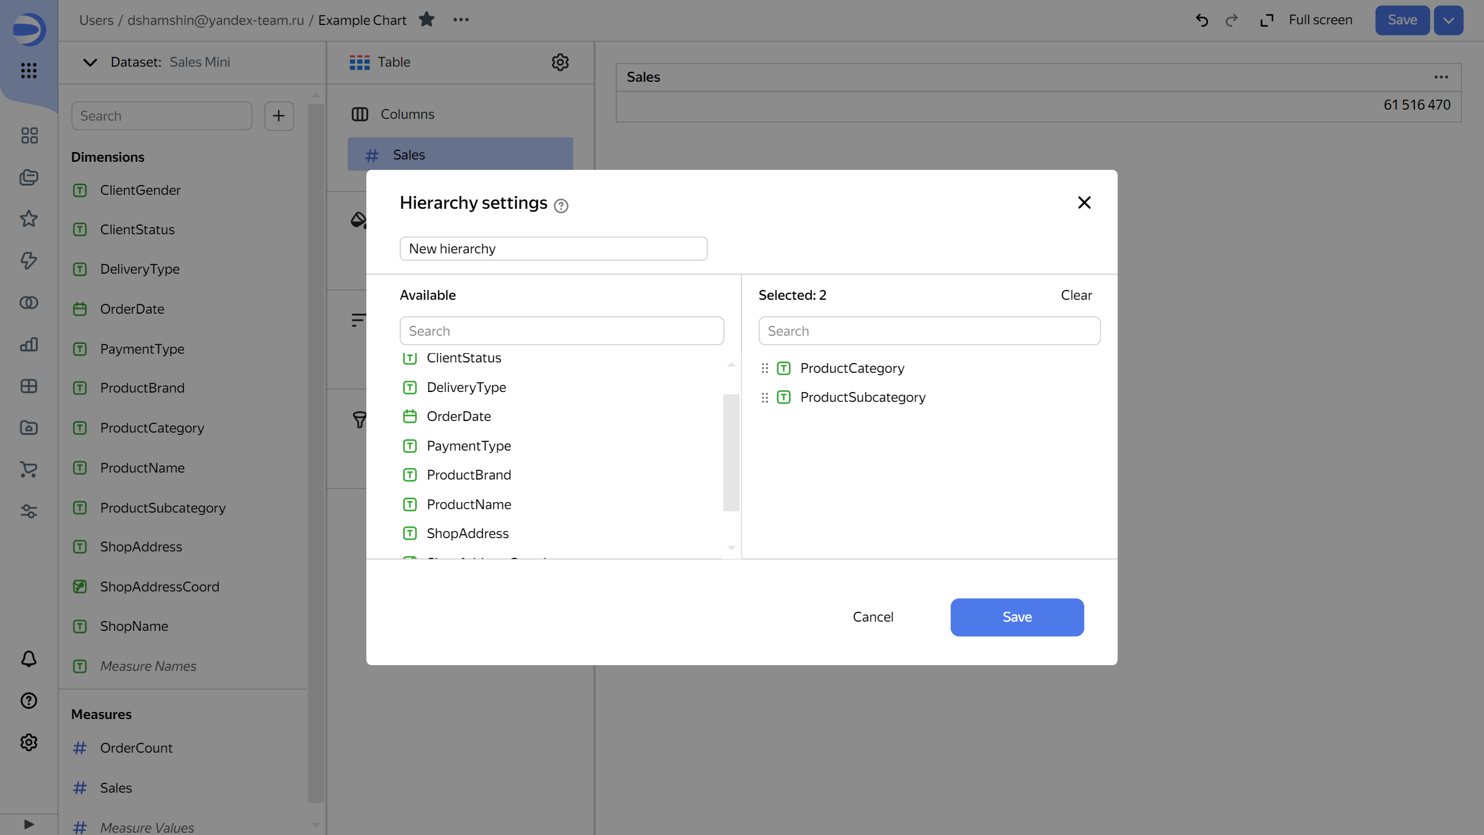This screenshot has width=1484, height=835.
Task: Click the plus icon next to the Dimensions search
Action: 279,115
